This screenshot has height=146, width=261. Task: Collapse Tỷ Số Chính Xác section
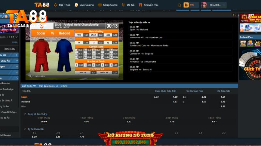[25, 129]
